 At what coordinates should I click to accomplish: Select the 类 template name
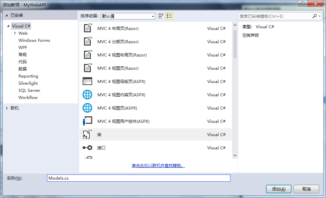click(99, 135)
